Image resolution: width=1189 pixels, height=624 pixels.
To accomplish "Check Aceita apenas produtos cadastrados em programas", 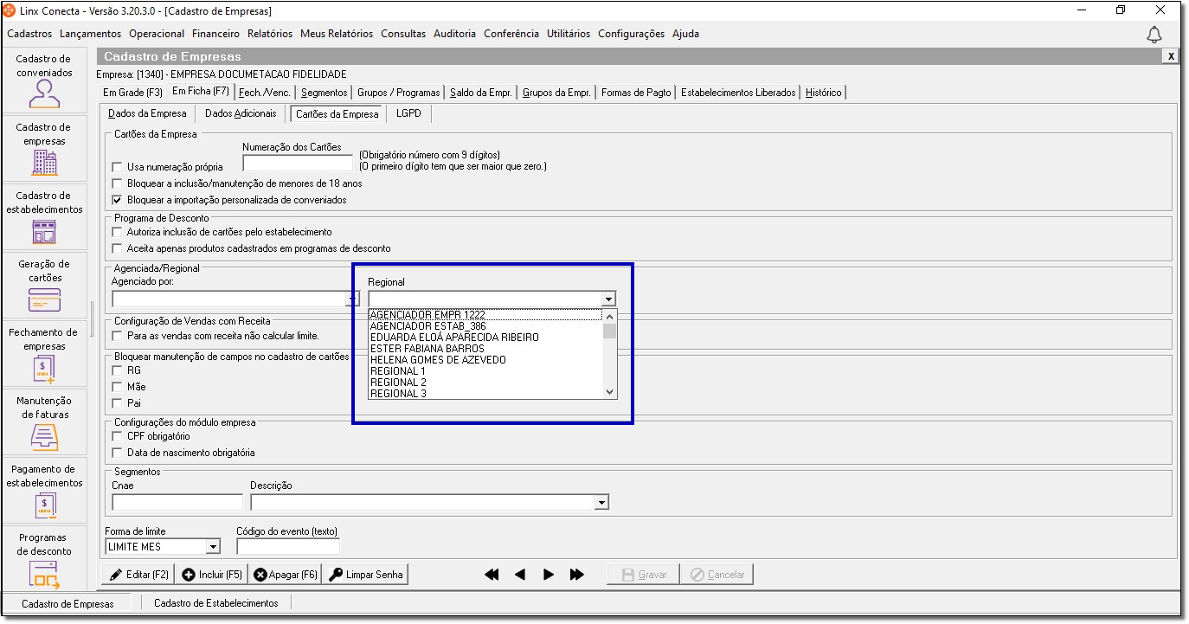I will (x=118, y=248).
